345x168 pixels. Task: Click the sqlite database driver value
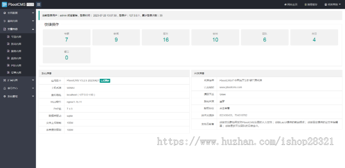[x=69, y=116]
